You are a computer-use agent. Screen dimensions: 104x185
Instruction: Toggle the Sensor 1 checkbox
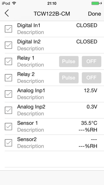(8, 127)
